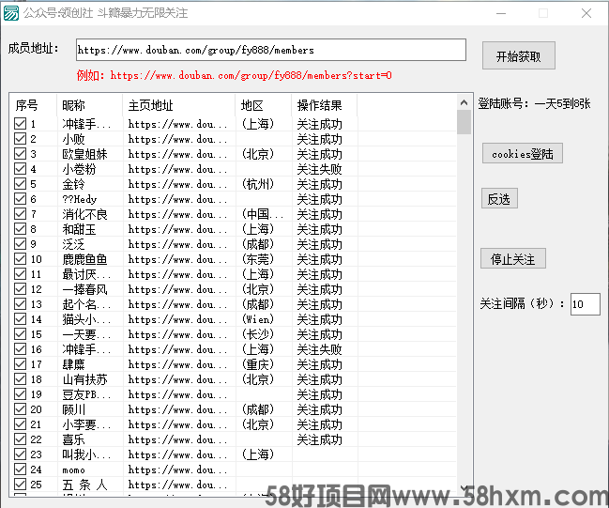Toggle checkbox for row 18 山有扶苏
Image resolution: width=609 pixels, height=508 pixels.
pyautogui.click(x=21, y=379)
